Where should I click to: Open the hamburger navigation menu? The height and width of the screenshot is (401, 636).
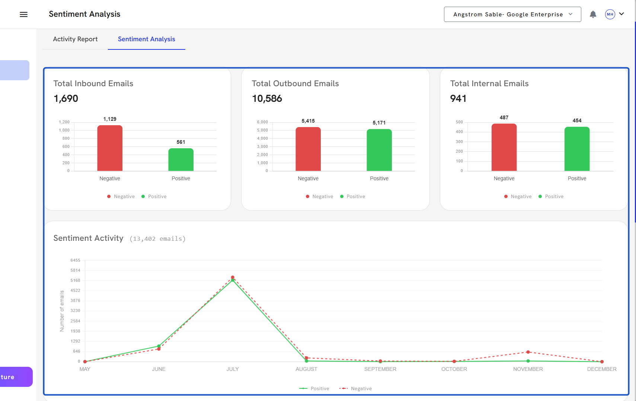(23, 14)
